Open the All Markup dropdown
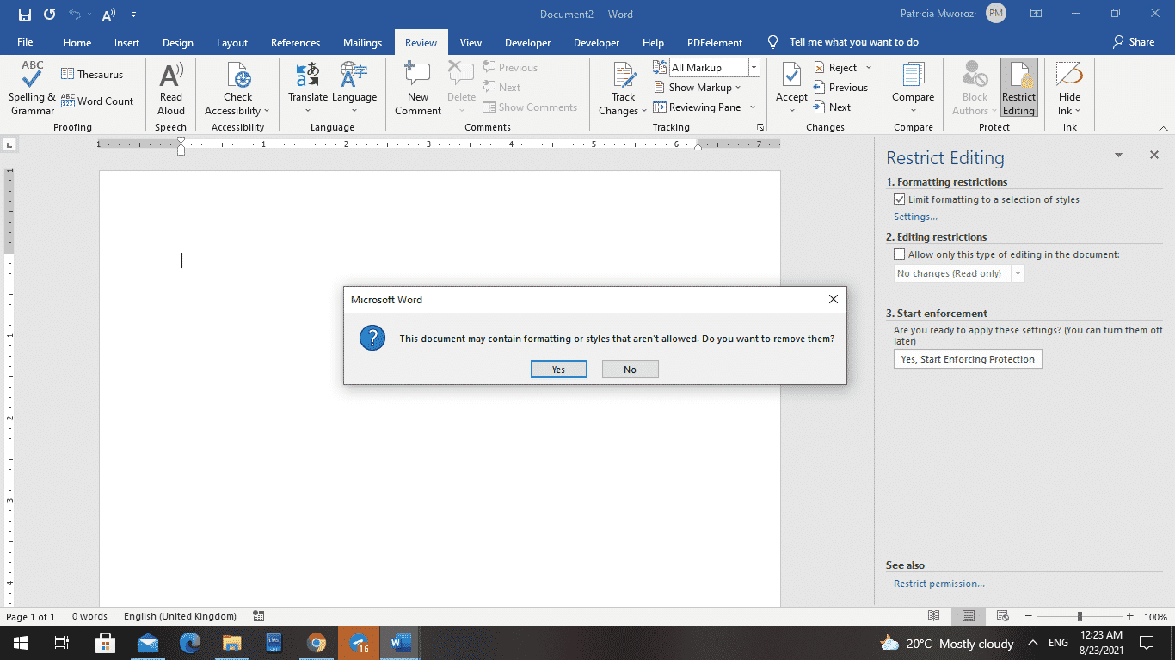1175x660 pixels. (753, 66)
